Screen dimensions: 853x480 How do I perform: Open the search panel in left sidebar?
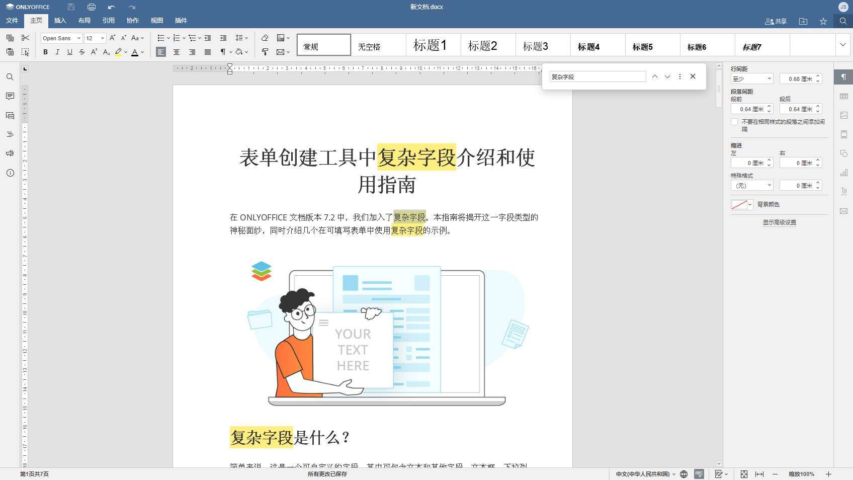point(10,77)
